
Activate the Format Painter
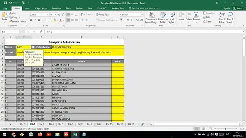(x=18, y=21)
